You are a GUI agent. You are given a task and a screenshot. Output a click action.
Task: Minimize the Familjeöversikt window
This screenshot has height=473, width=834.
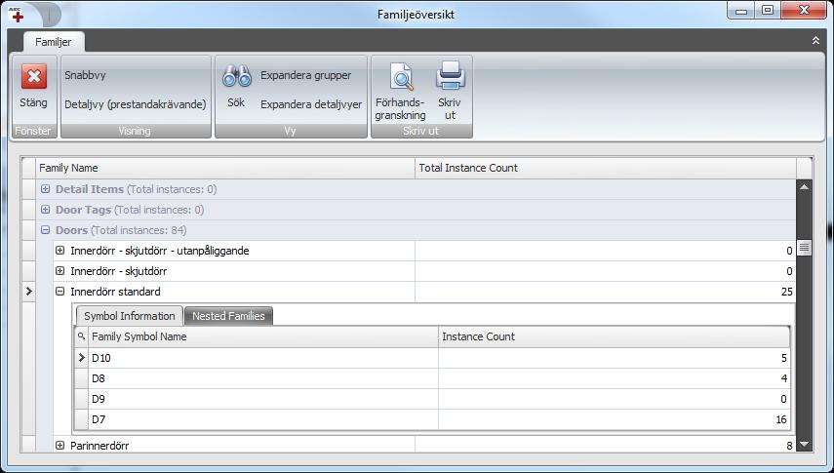[741, 10]
